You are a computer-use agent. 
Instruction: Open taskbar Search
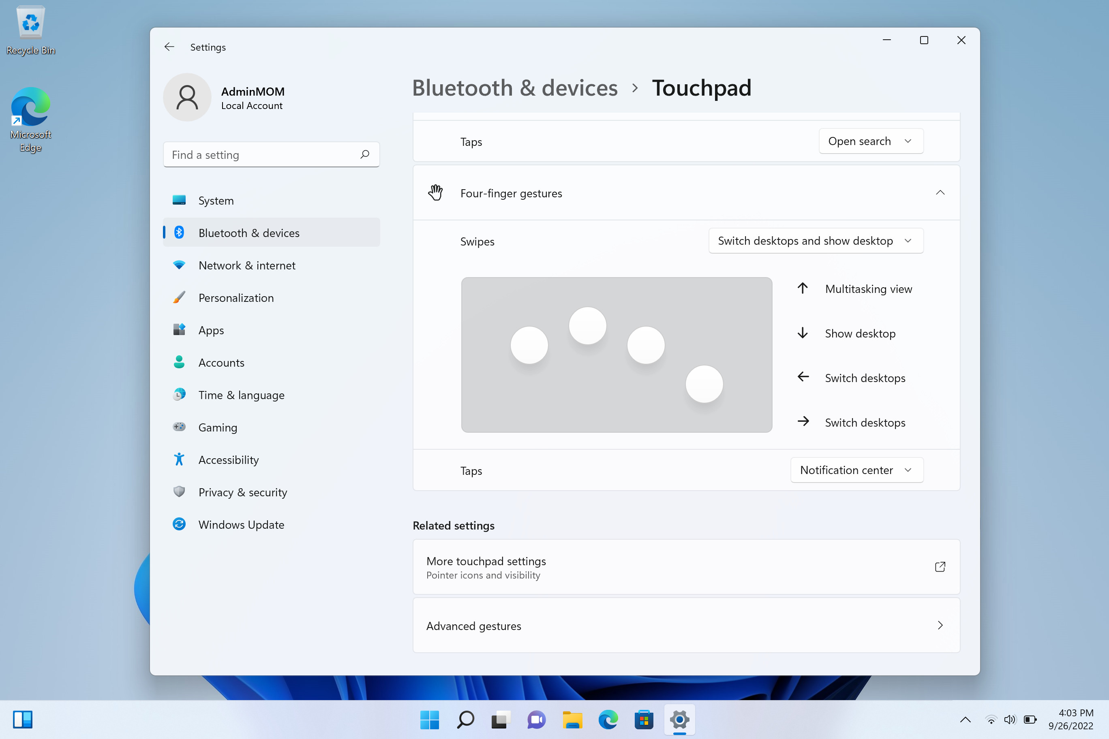465,720
